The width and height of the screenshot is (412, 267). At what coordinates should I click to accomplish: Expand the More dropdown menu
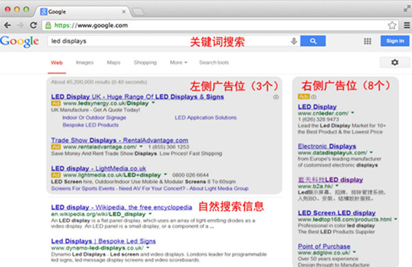click(x=178, y=63)
